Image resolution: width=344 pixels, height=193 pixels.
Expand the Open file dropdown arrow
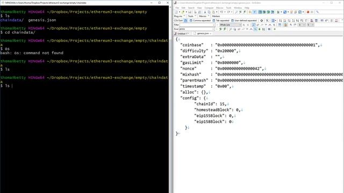point(187,12)
